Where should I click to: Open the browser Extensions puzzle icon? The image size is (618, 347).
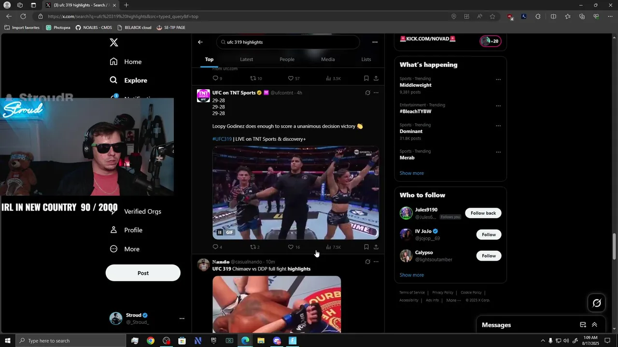[538, 16]
